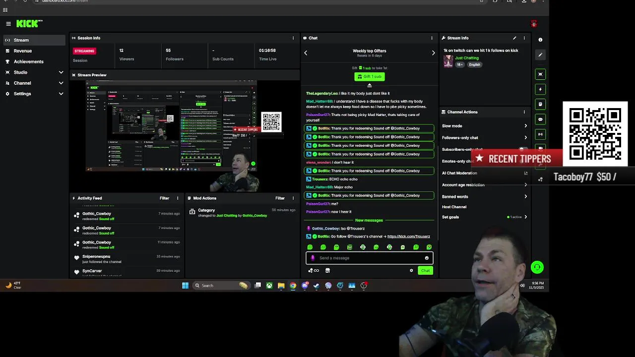Open the channel points icon below chat
The width and height of the screenshot is (635, 357).
click(313, 271)
